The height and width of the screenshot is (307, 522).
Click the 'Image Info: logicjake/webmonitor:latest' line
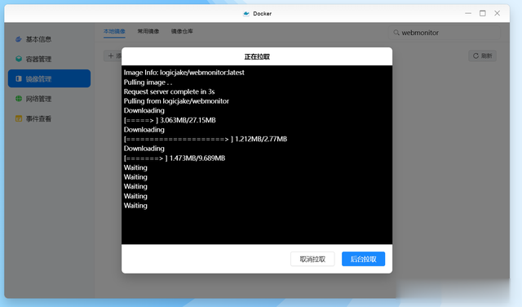184,73
